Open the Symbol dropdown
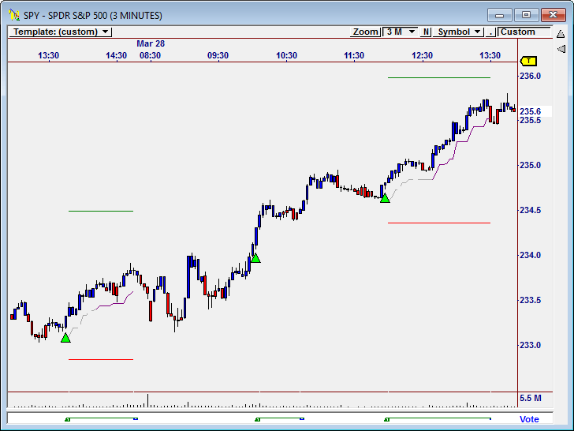This screenshot has width=574, height=431. tap(458, 32)
